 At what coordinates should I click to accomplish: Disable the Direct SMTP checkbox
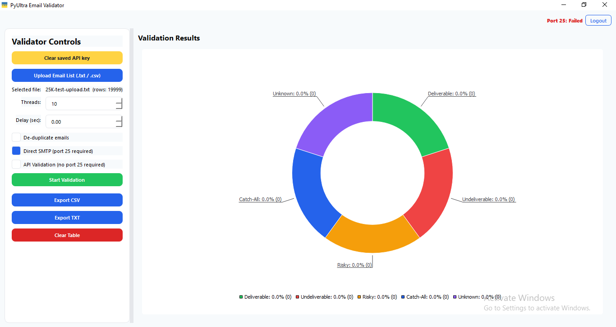pos(16,150)
